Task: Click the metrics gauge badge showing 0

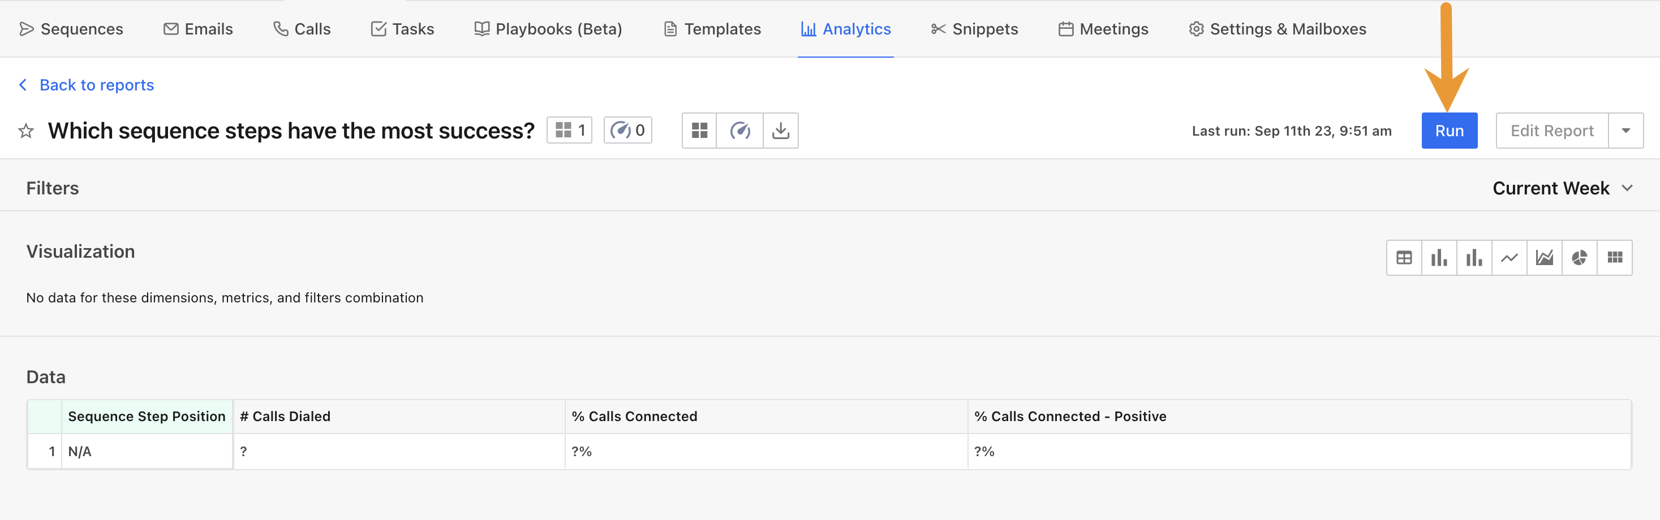Action: pyautogui.click(x=627, y=130)
